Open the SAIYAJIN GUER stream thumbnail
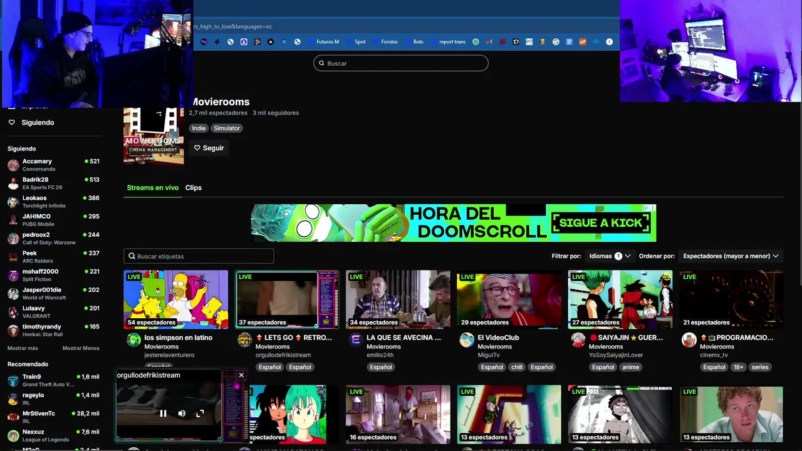The image size is (802, 451). tap(620, 299)
